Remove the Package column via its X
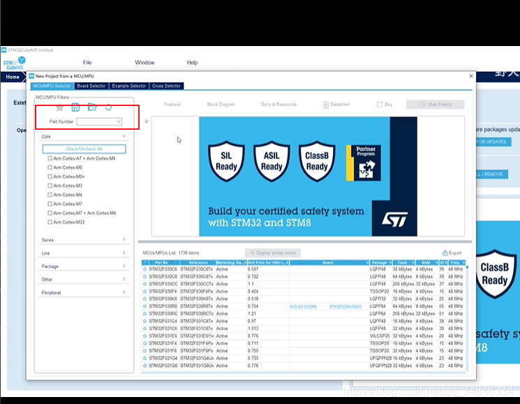 click(390, 262)
